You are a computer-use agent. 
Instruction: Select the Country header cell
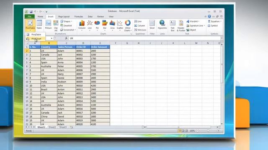[49, 47]
